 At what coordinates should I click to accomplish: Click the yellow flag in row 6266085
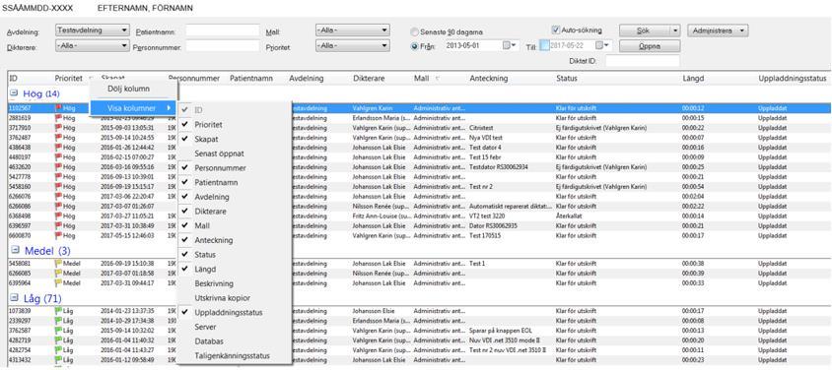58,273
